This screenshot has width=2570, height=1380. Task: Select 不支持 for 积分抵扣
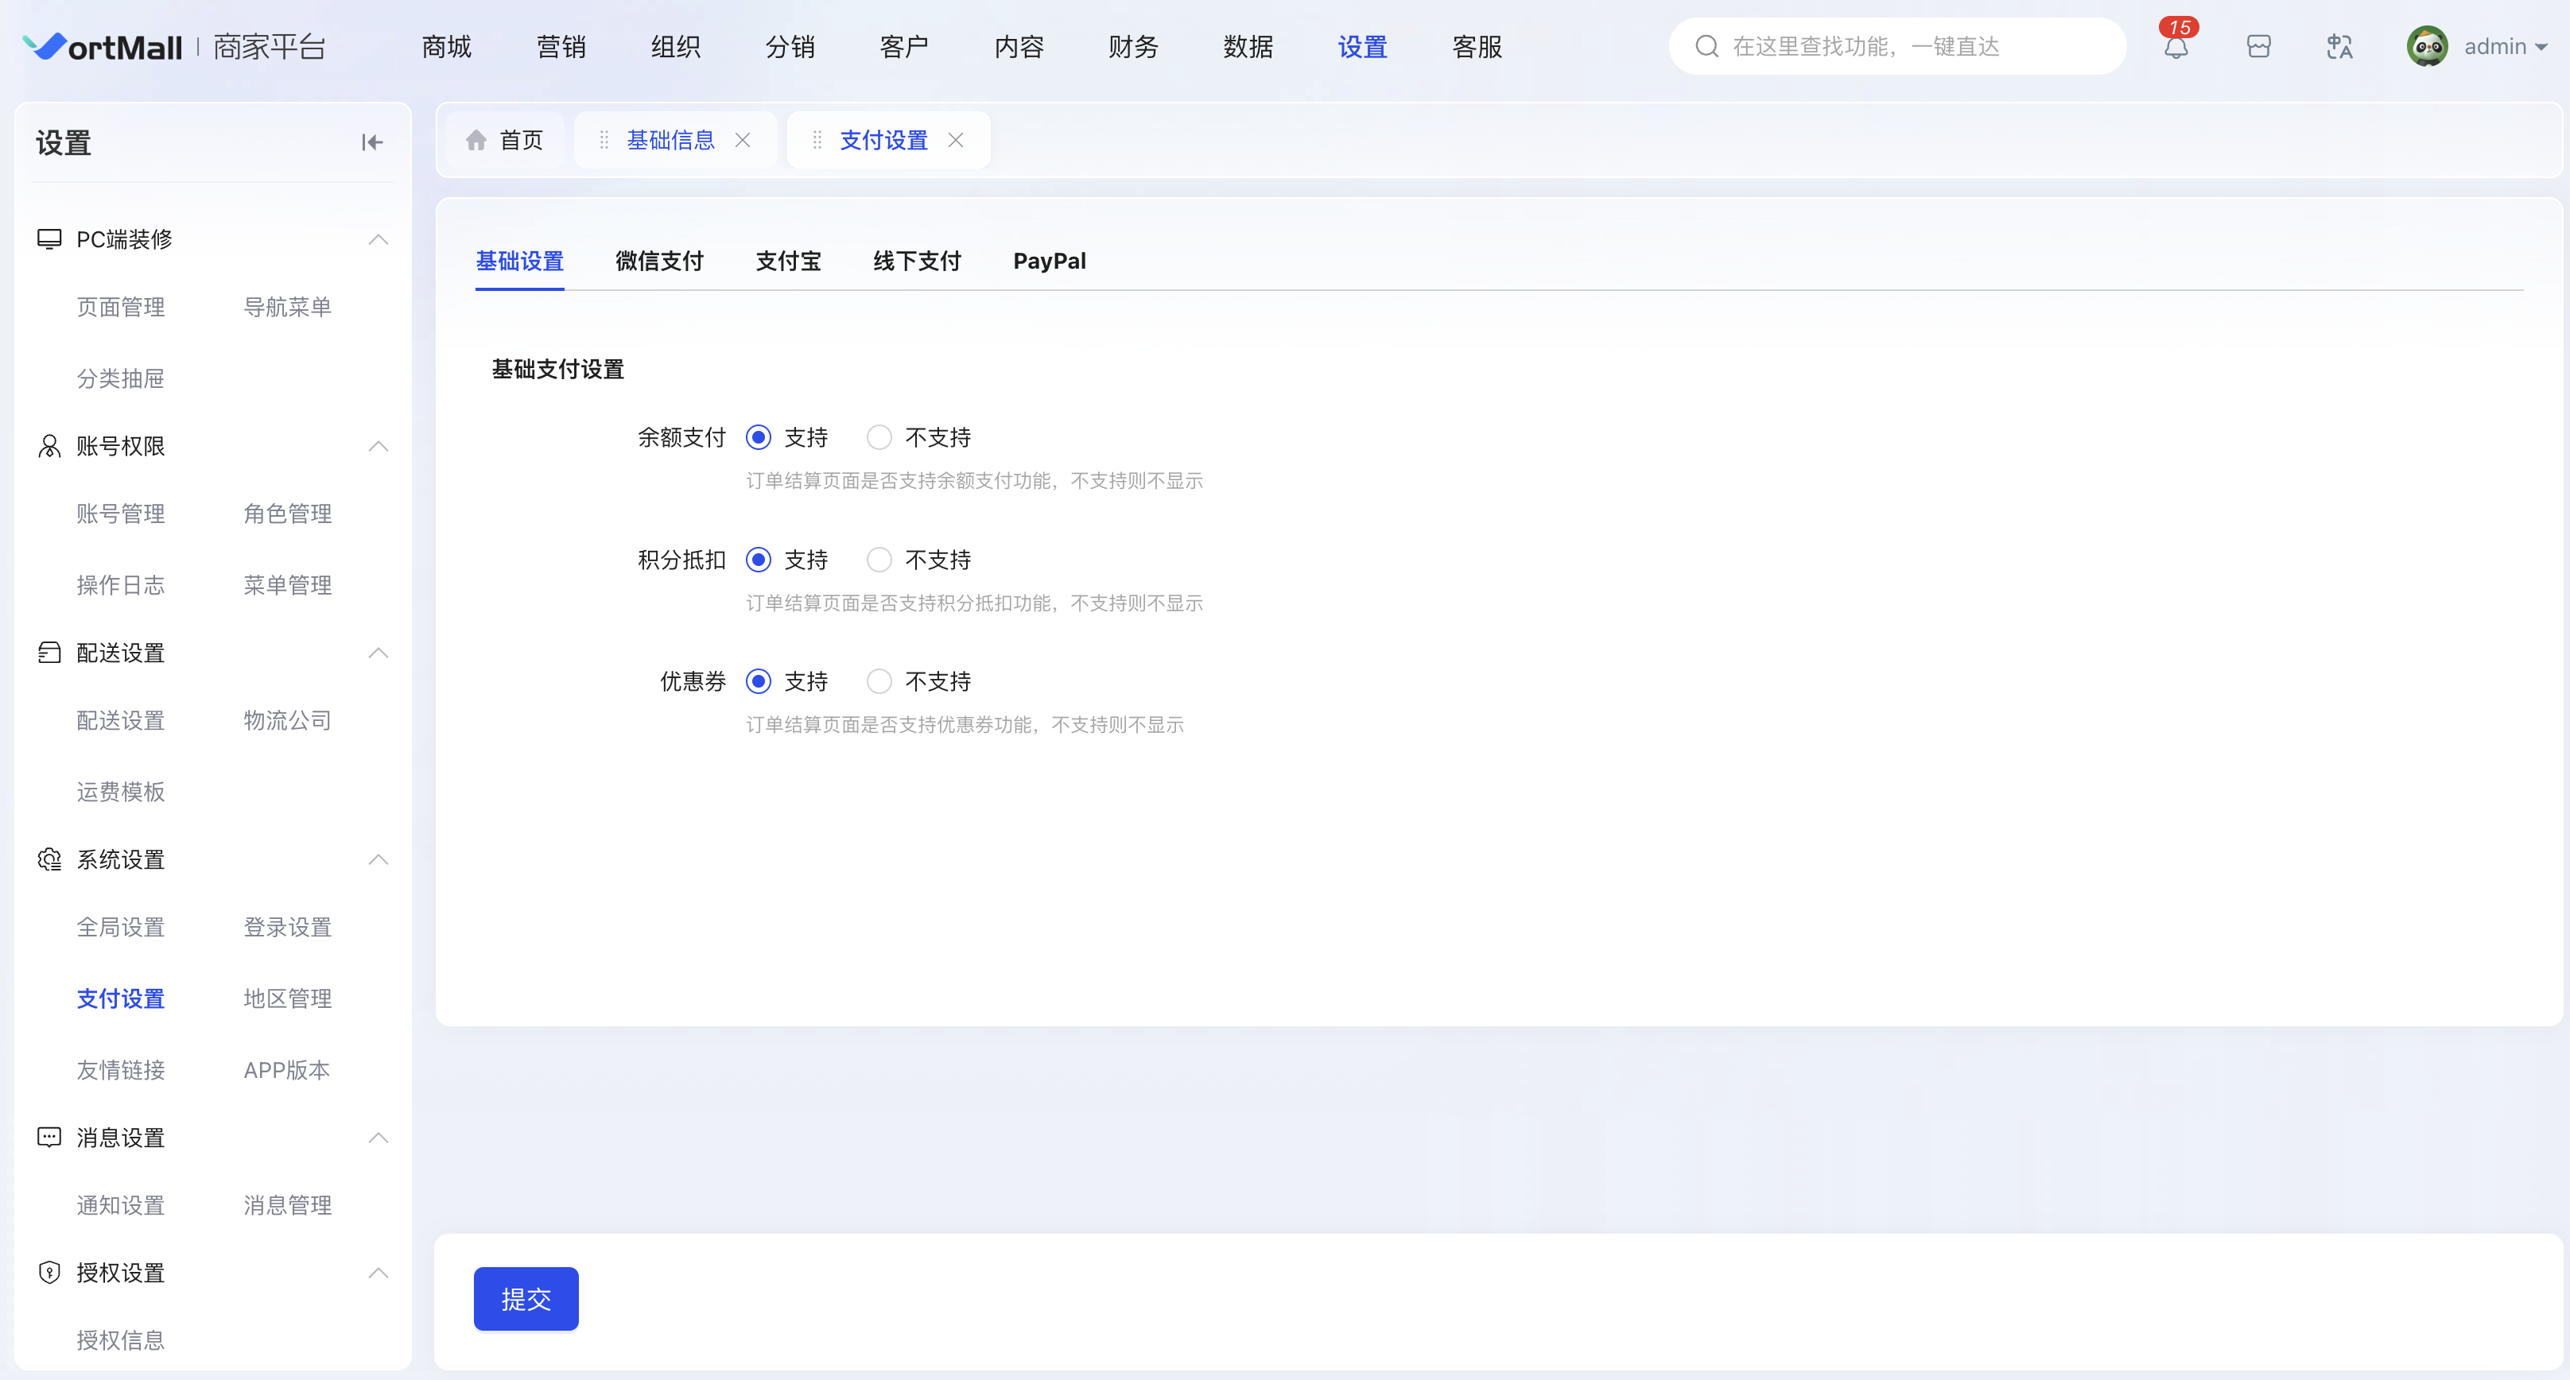(x=879, y=560)
